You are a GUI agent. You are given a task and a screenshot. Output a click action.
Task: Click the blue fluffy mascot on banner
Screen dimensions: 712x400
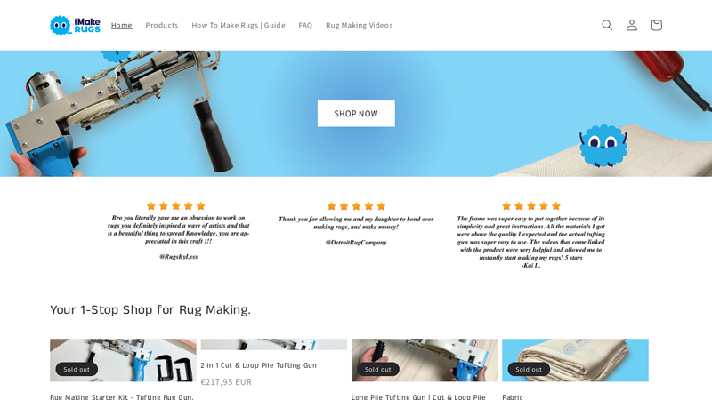[x=603, y=145]
